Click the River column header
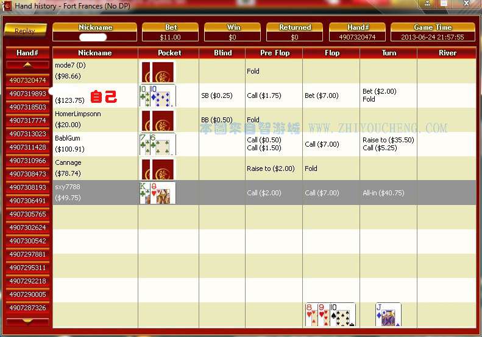Image resolution: width=482 pixels, height=337 pixels. point(447,53)
